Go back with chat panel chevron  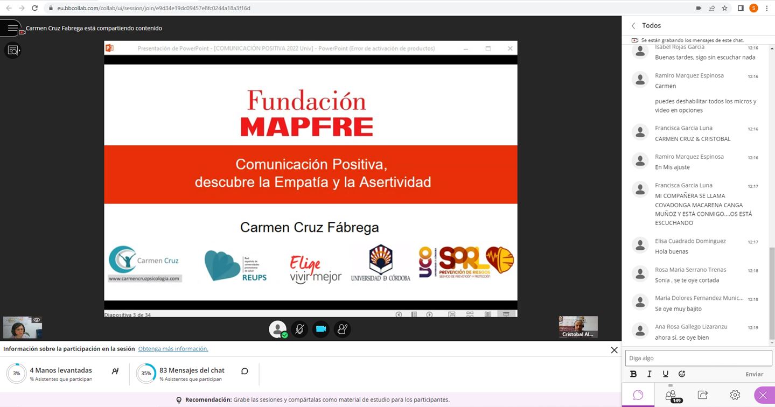[x=633, y=26]
